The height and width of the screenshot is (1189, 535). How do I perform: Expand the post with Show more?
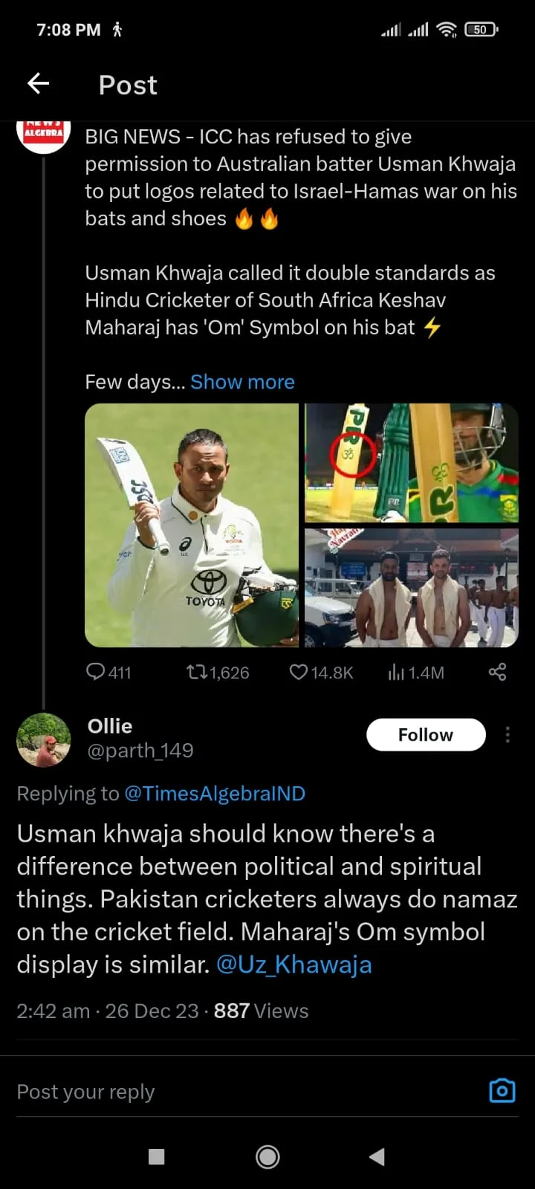241,381
